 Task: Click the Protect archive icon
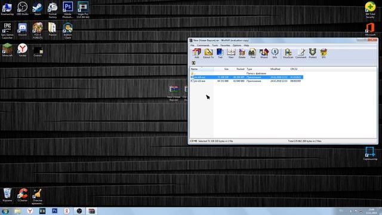click(x=313, y=53)
